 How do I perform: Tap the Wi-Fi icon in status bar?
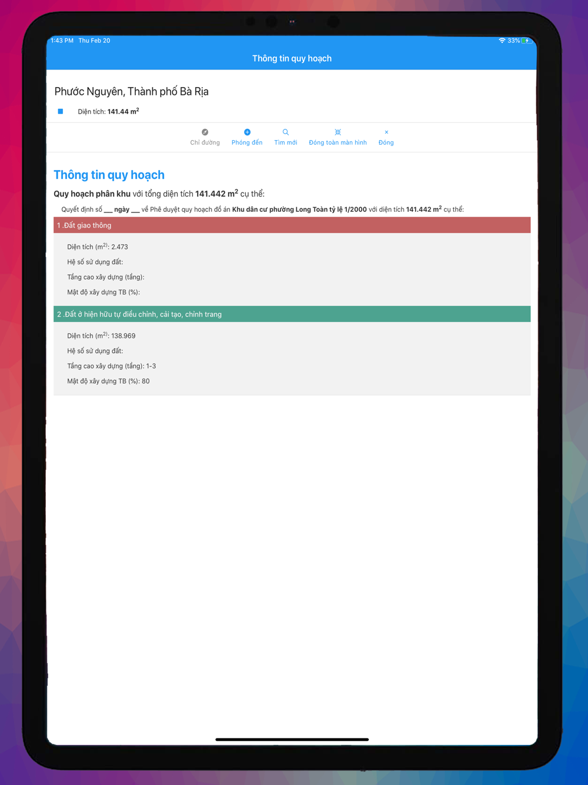[x=502, y=41]
